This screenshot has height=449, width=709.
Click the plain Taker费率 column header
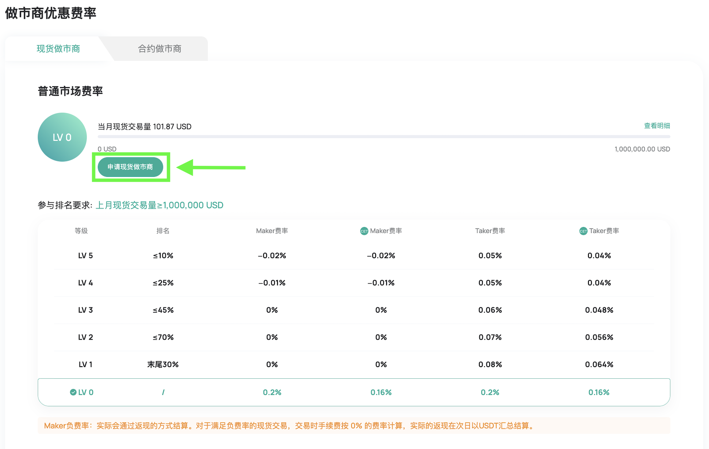490,231
